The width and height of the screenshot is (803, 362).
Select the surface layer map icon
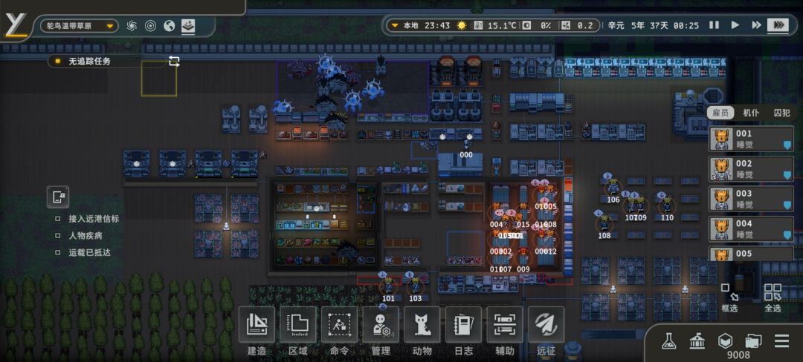click(x=188, y=26)
